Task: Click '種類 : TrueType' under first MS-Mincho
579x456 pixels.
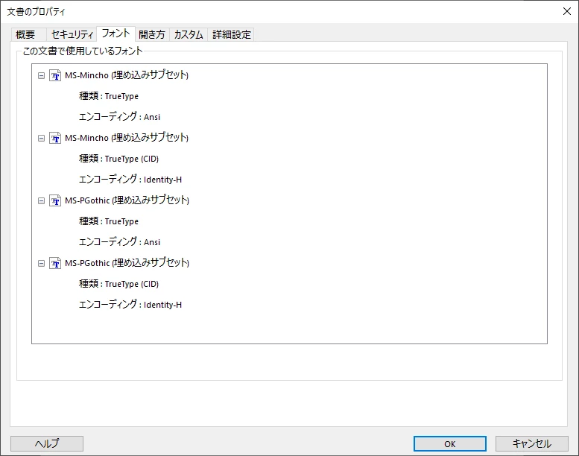Action: 109,96
